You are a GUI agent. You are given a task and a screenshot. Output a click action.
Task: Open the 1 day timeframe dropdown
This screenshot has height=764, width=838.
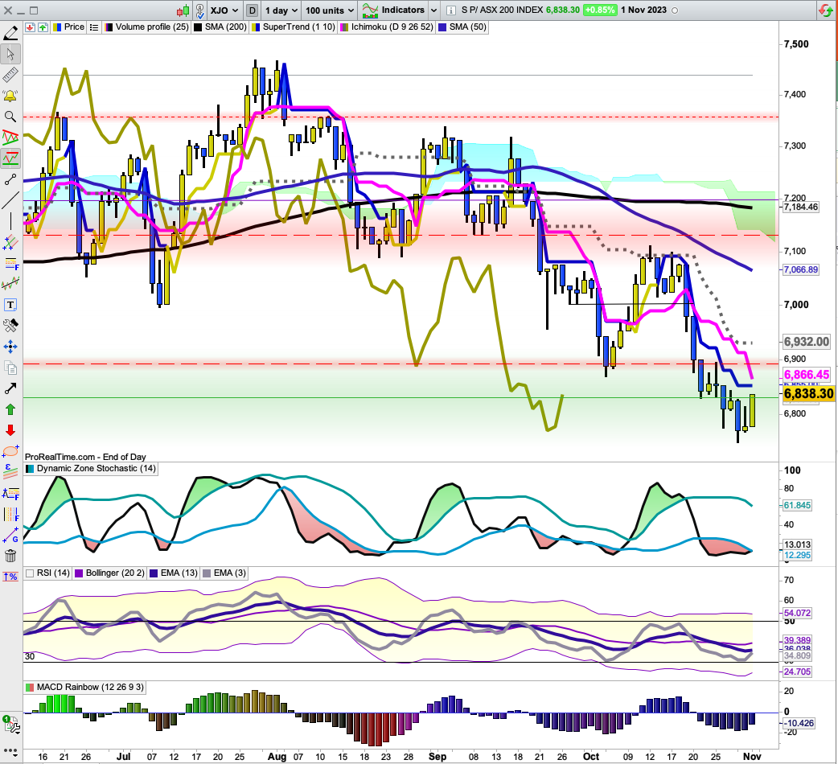[x=281, y=10]
